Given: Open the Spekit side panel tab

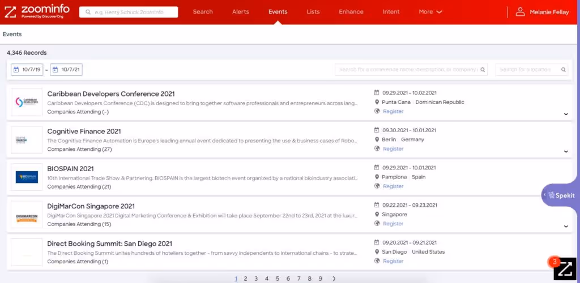Looking at the screenshot, I should tap(560, 195).
